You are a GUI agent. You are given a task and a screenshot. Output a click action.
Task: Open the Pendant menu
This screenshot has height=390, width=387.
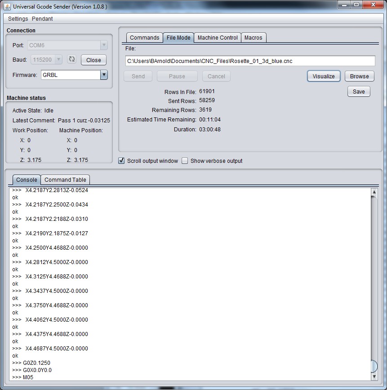click(x=42, y=19)
